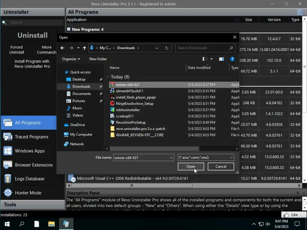
Task: Open File Explorer from the taskbar
Action: click(51, 224)
